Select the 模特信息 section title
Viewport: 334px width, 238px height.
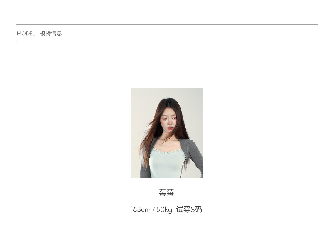pos(51,33)
